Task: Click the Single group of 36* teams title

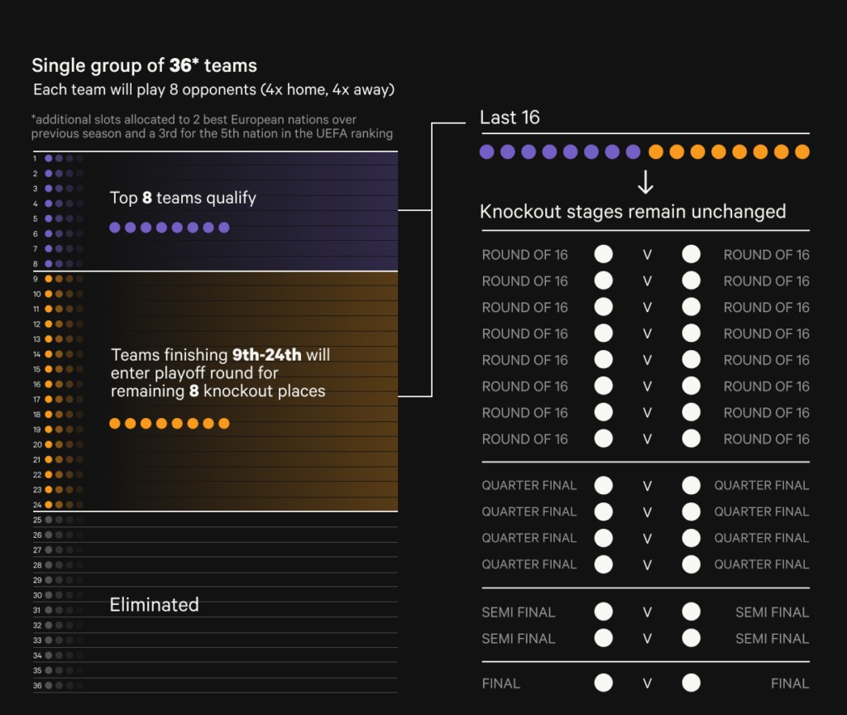Action: 144,65
